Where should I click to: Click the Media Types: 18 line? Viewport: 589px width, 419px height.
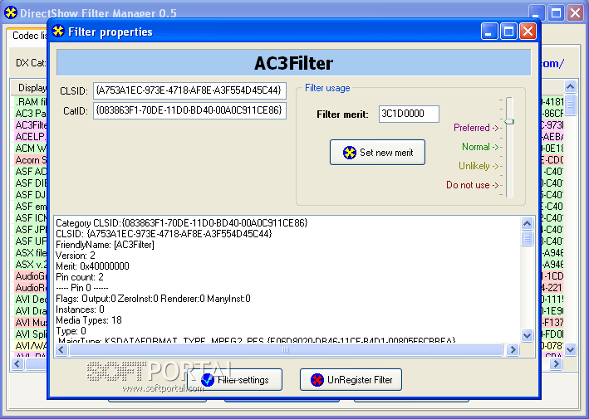89,320
